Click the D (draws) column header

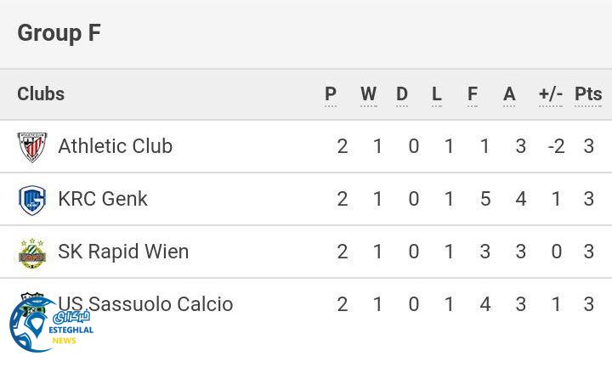[402, 94]
